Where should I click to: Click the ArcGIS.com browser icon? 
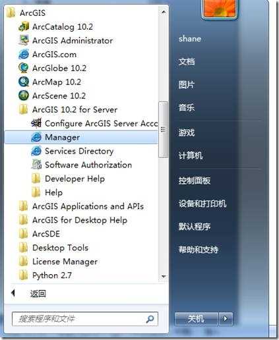24,54
